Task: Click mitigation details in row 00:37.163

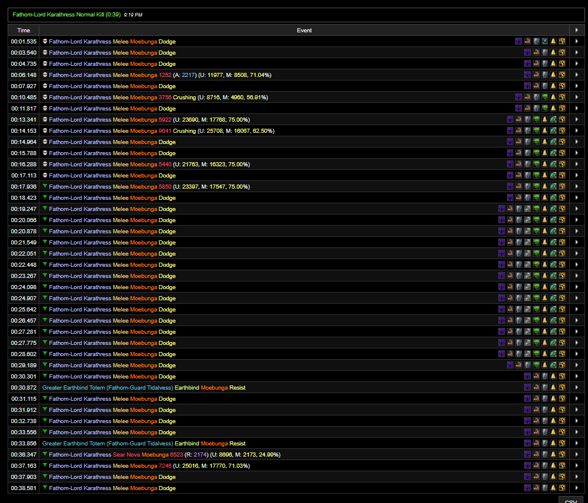Action: 211,466
